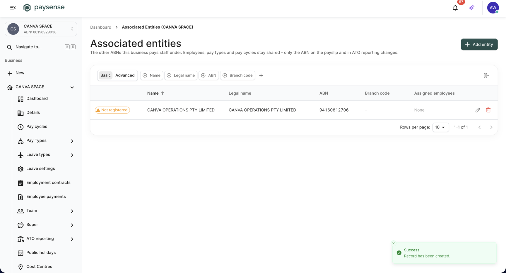Add an ABN filter
506x273 pixels.
coord(208,75)
